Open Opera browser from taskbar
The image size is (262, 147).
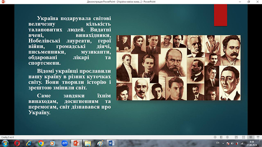(x=17, y=143)
